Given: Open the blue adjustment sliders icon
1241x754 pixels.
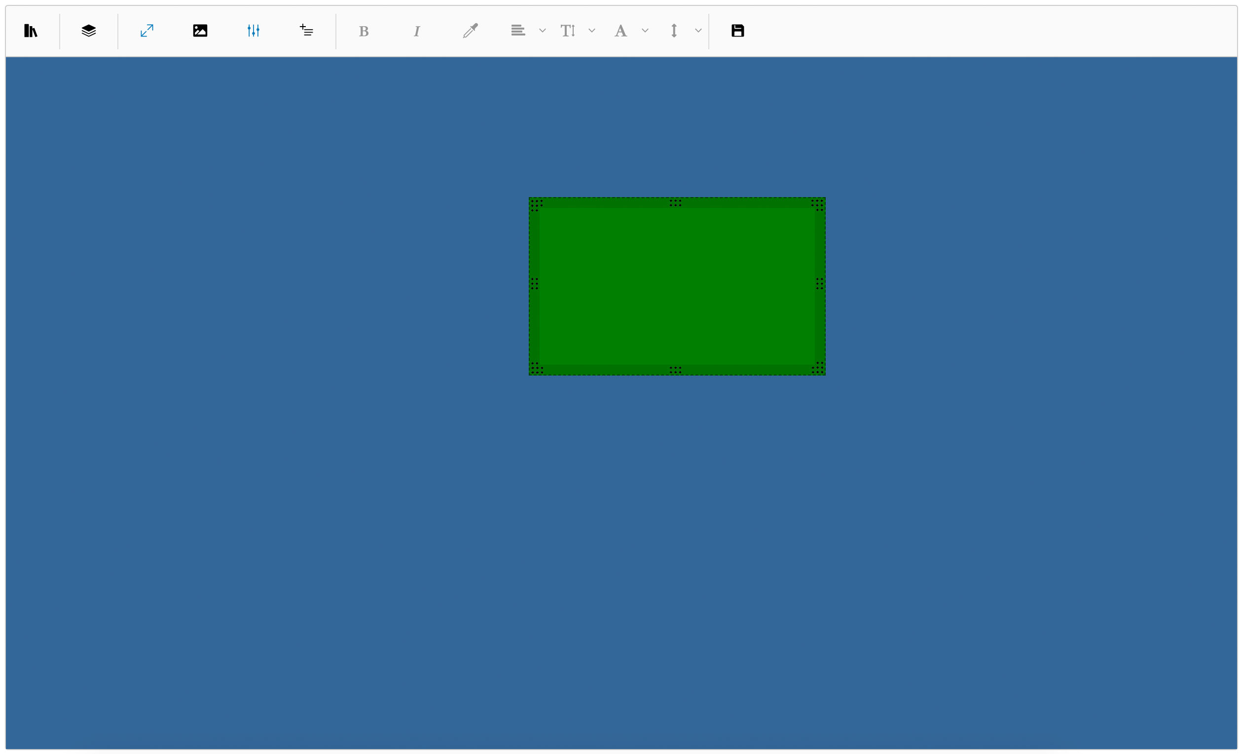Looking at the screenshot, I should 254,31.
